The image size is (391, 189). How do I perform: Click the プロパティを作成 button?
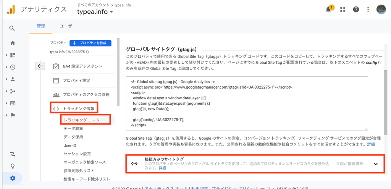click(90, 43)
